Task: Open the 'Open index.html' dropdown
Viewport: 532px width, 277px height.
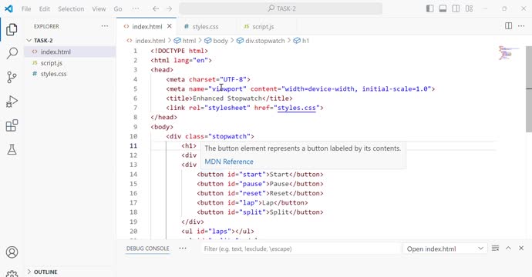Action: click(445, 249)
